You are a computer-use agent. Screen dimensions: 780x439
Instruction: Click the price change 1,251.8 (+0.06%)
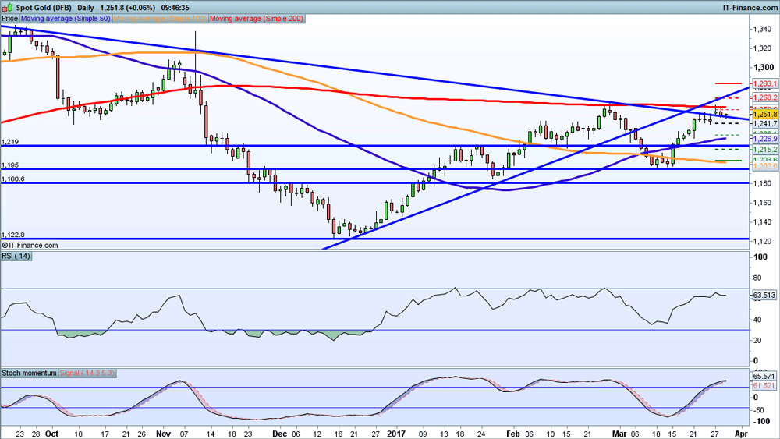click(x=127, y=8)
